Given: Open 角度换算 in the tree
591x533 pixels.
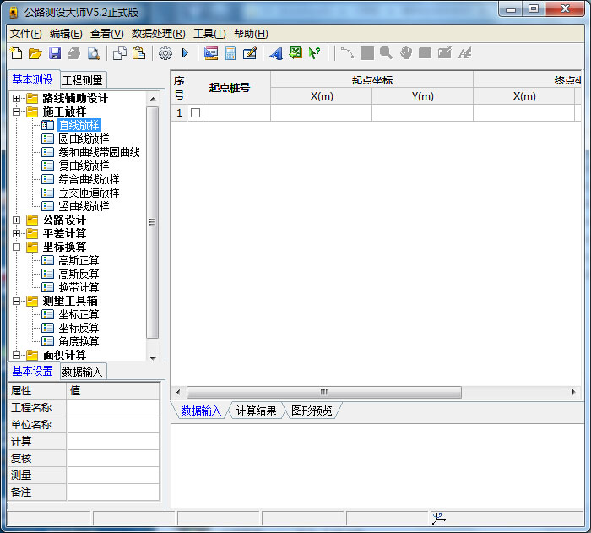Looking at the screenshot, I should pyautogui.click(x=79, y=341).
